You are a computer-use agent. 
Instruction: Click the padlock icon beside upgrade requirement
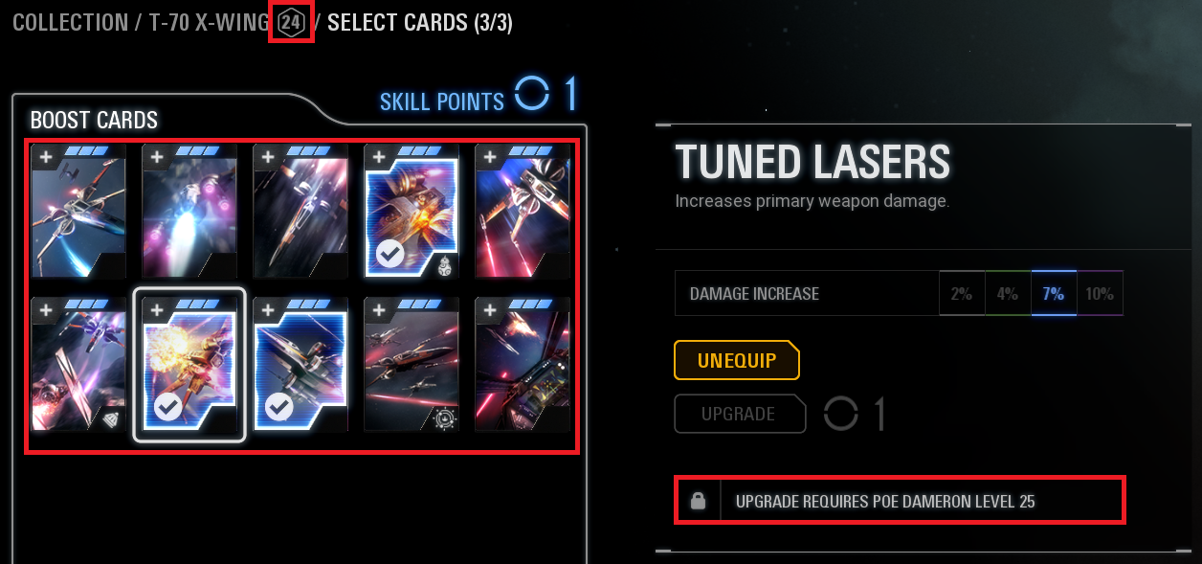click(698, 501)
